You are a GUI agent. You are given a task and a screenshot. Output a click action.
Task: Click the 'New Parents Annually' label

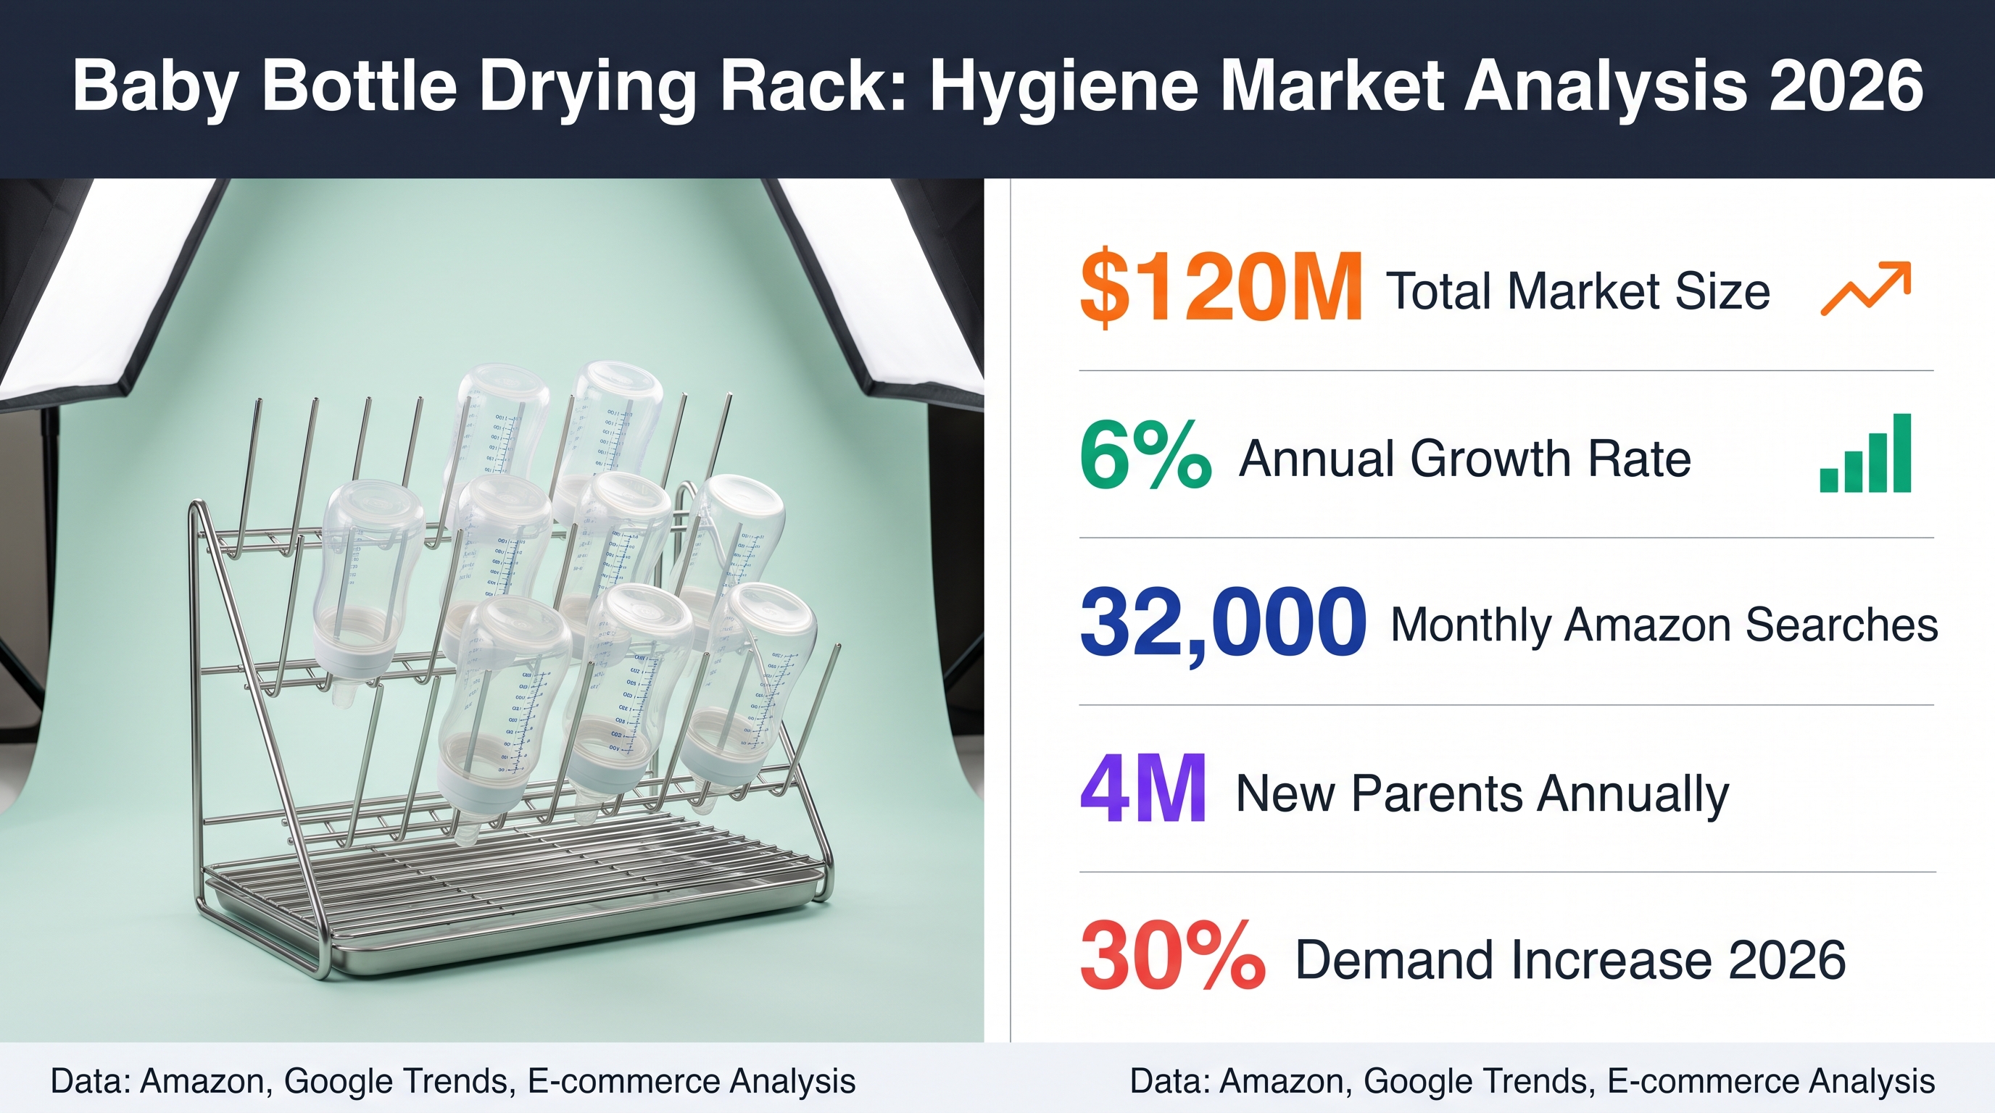pyautogui.click(x=1482, y=795)
